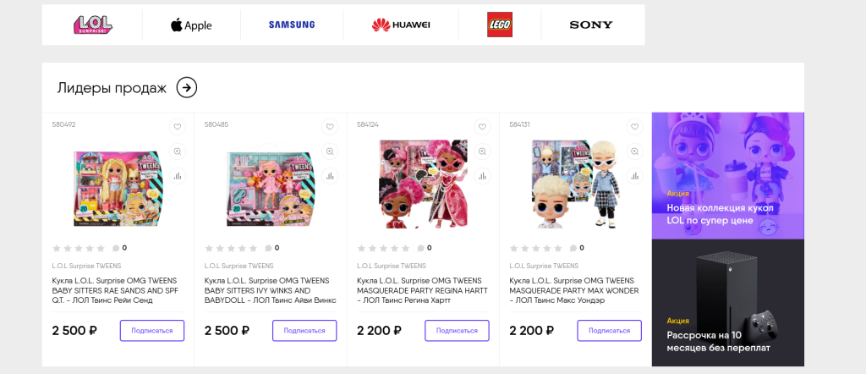Expand Лидеры продаж with the arrow button

pyautogui.click(x=187, y=87)
